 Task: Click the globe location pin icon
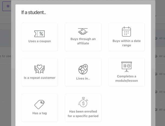(x=83, y=69)
